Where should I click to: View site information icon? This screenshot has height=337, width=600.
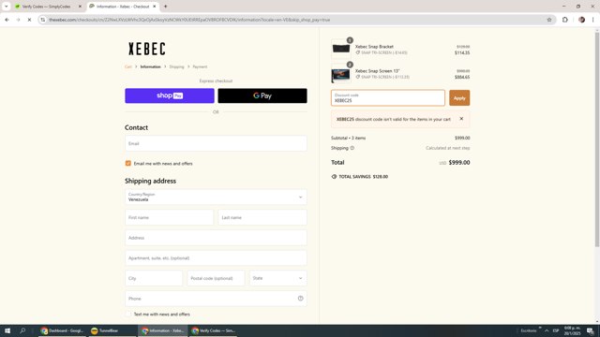43,20
